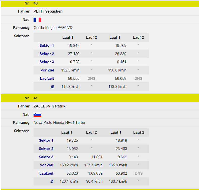Viewport: 199px width, 190px height.
Task: Click the French flag icon
Action: coord(37,20)
